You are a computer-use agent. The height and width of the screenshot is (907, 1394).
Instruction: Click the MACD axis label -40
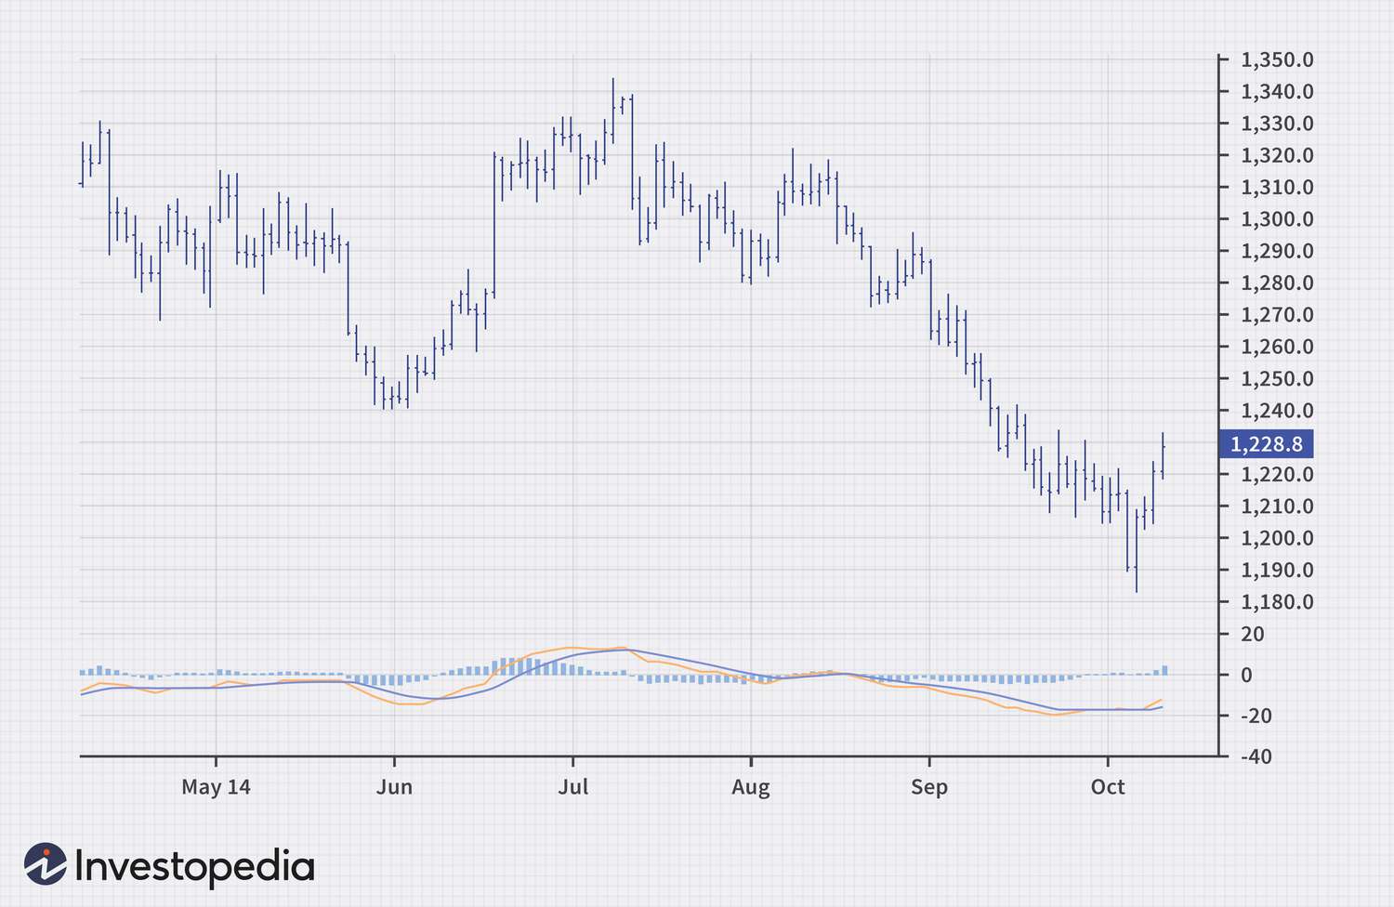[x=1256, y=757]
